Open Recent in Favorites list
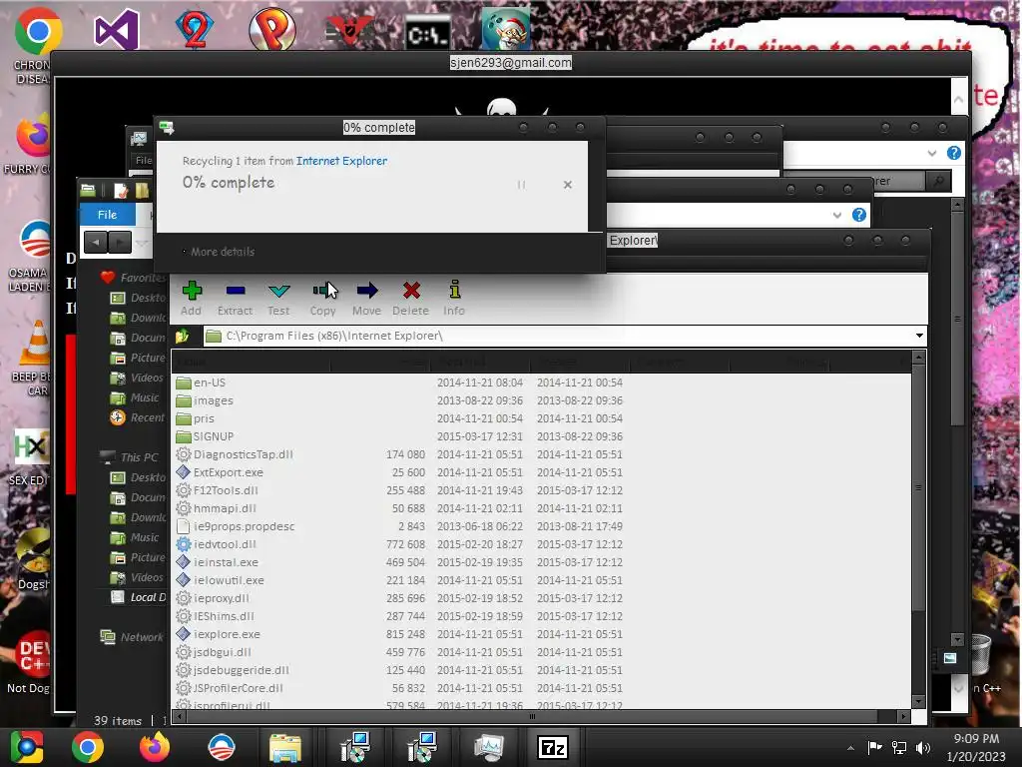 (x=138, y=417)
